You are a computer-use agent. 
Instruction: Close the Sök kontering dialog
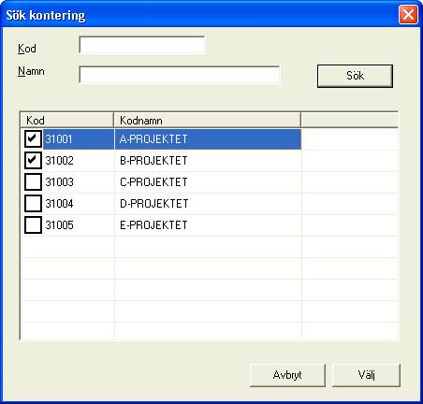pyautogui.click(x=408, y=15)
